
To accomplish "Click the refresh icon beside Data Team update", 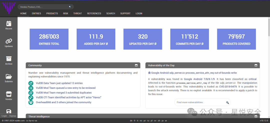I will coord(31,83).
